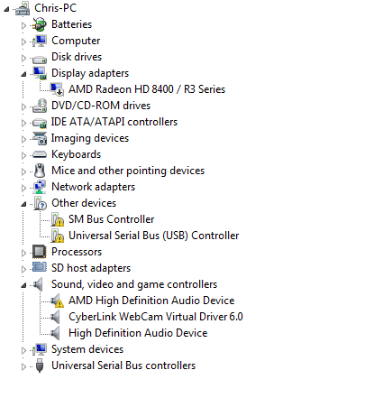
Task: Click the Batteries category icon
Action: click(40, 24)
